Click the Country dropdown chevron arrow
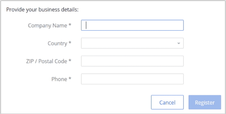Image resolution: width=226 pixels, height=114 pixels. click(179, 43)
